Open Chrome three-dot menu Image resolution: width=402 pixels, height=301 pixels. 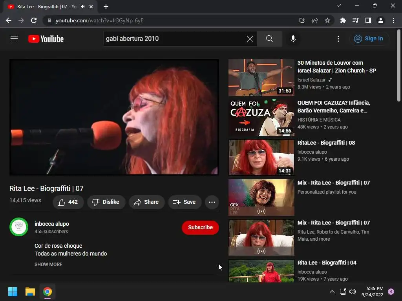tap(393, 20)
